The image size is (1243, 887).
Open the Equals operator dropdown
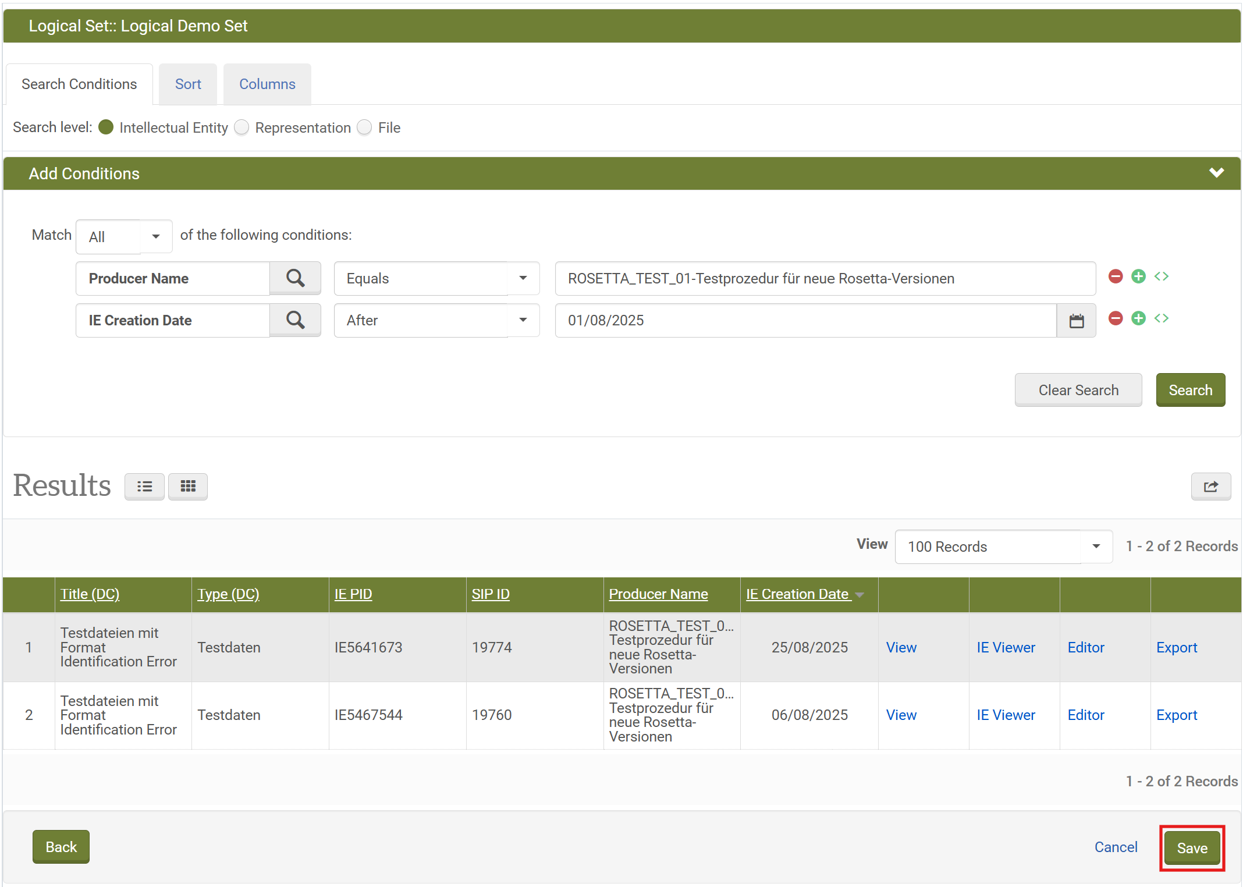[x=436, y=278]
